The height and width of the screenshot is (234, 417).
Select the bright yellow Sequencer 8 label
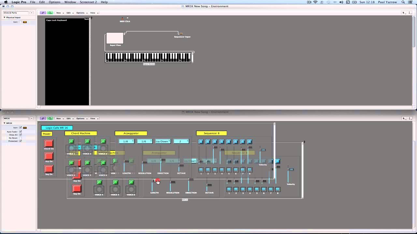211,133
